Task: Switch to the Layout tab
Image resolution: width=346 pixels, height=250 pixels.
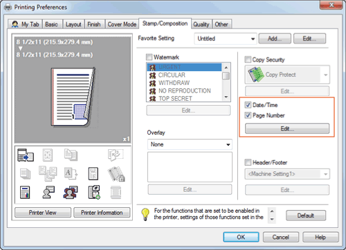Action: point(73,24)
